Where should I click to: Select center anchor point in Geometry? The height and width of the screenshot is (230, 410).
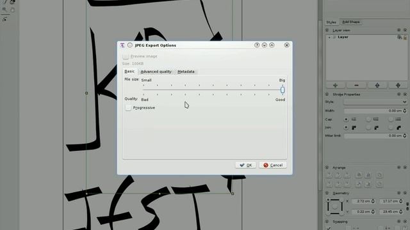pyautogui.click(x=335, y=207)
